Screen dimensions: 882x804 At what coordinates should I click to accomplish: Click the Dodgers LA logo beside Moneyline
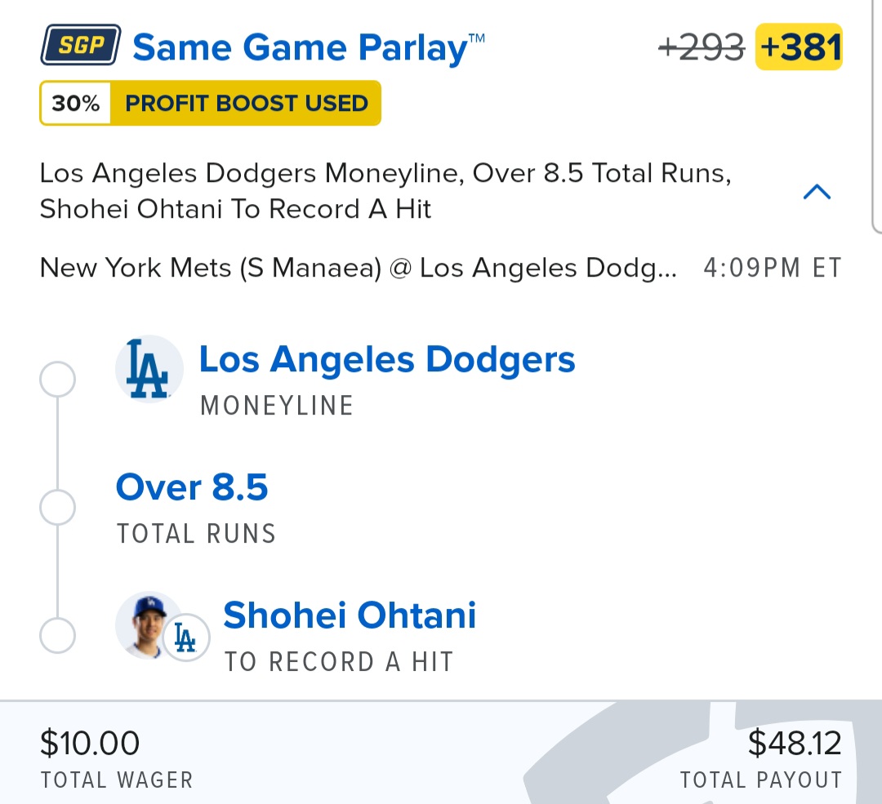[149, 370]
